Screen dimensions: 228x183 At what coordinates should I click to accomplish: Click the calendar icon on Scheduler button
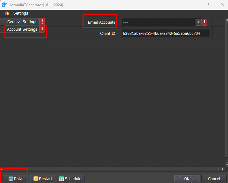pos(62,179)
